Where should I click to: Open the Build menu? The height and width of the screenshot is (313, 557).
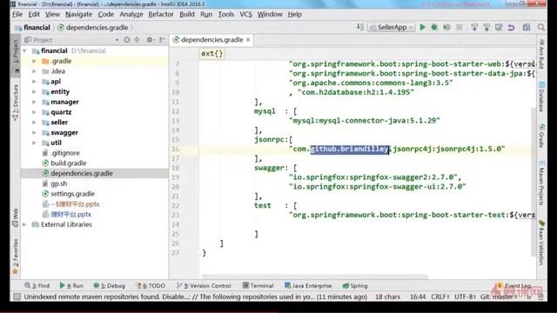click(187, 14)
